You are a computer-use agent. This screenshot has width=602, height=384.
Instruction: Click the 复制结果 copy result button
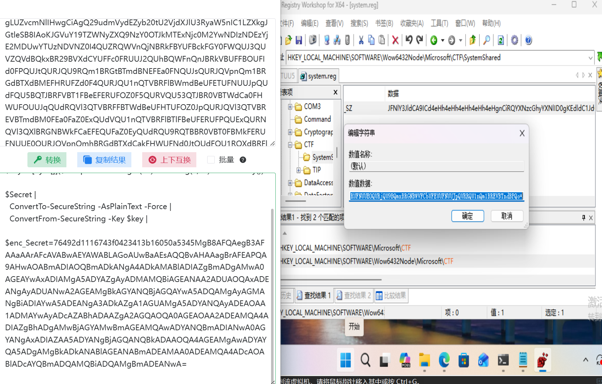click(104, 160)
